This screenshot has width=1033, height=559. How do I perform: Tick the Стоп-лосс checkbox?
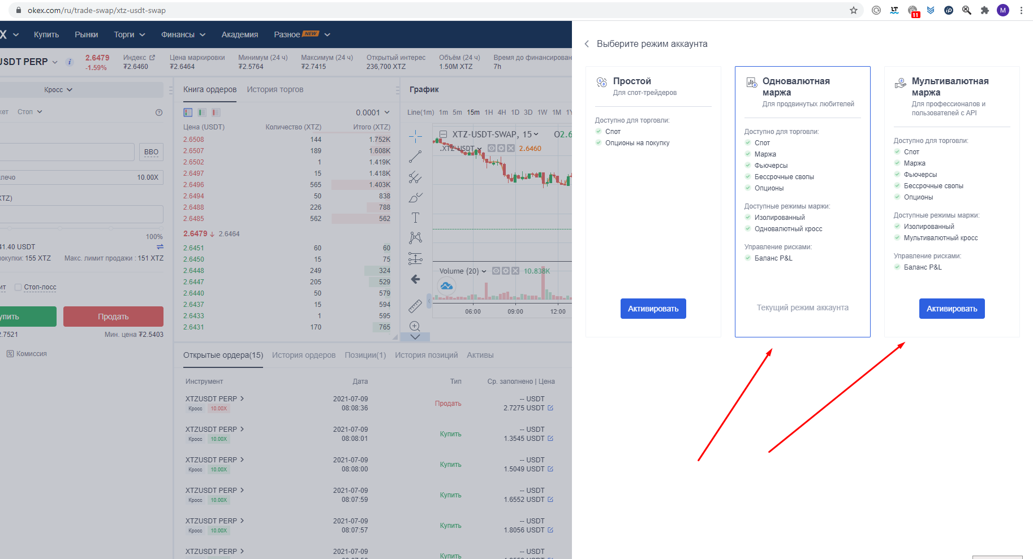18,287
